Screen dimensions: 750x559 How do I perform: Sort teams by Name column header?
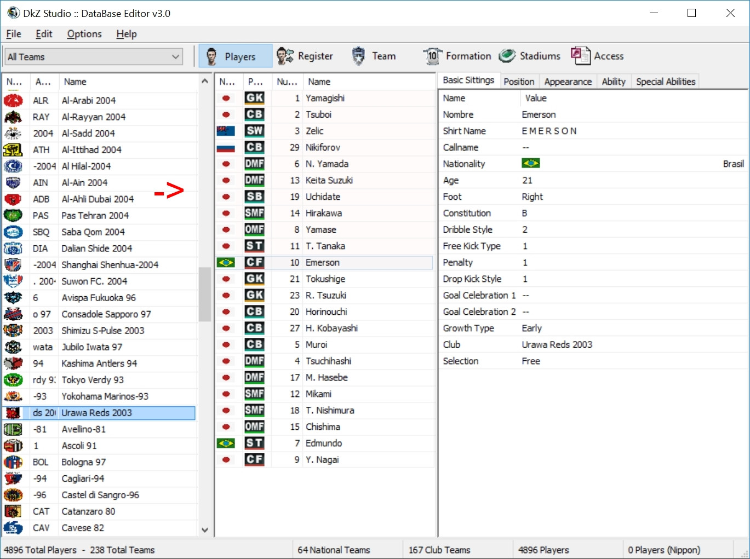[x=128, y=82]
